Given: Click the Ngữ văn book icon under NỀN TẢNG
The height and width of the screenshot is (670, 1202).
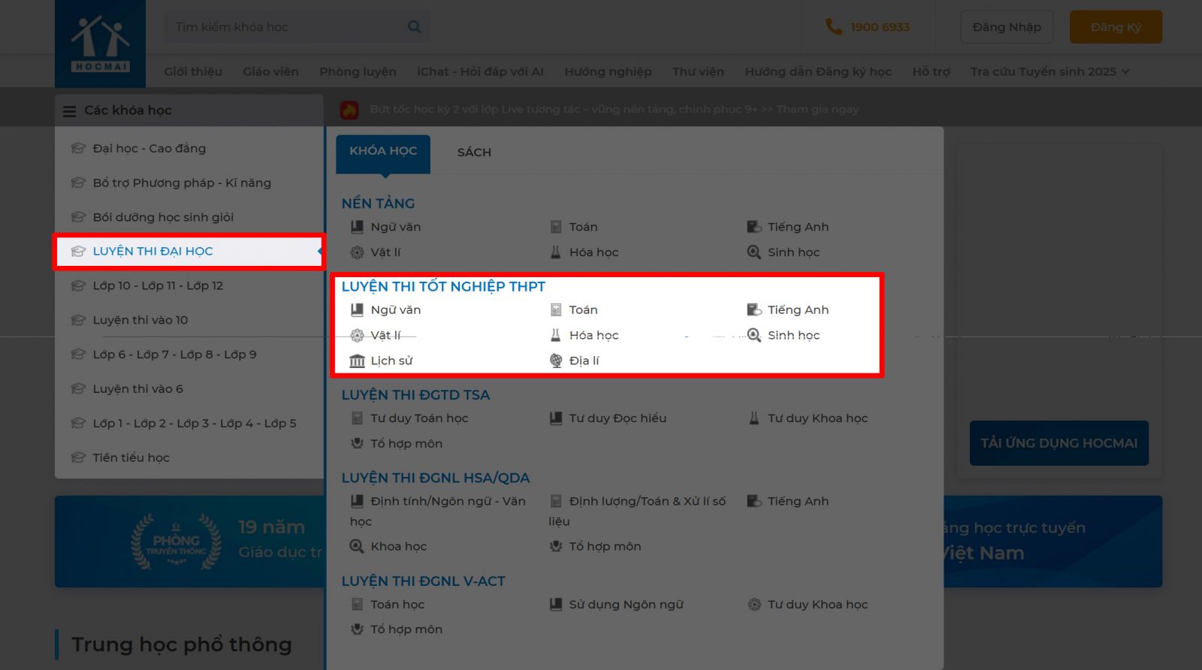Looking at the screenshot, I should [357, 227].
